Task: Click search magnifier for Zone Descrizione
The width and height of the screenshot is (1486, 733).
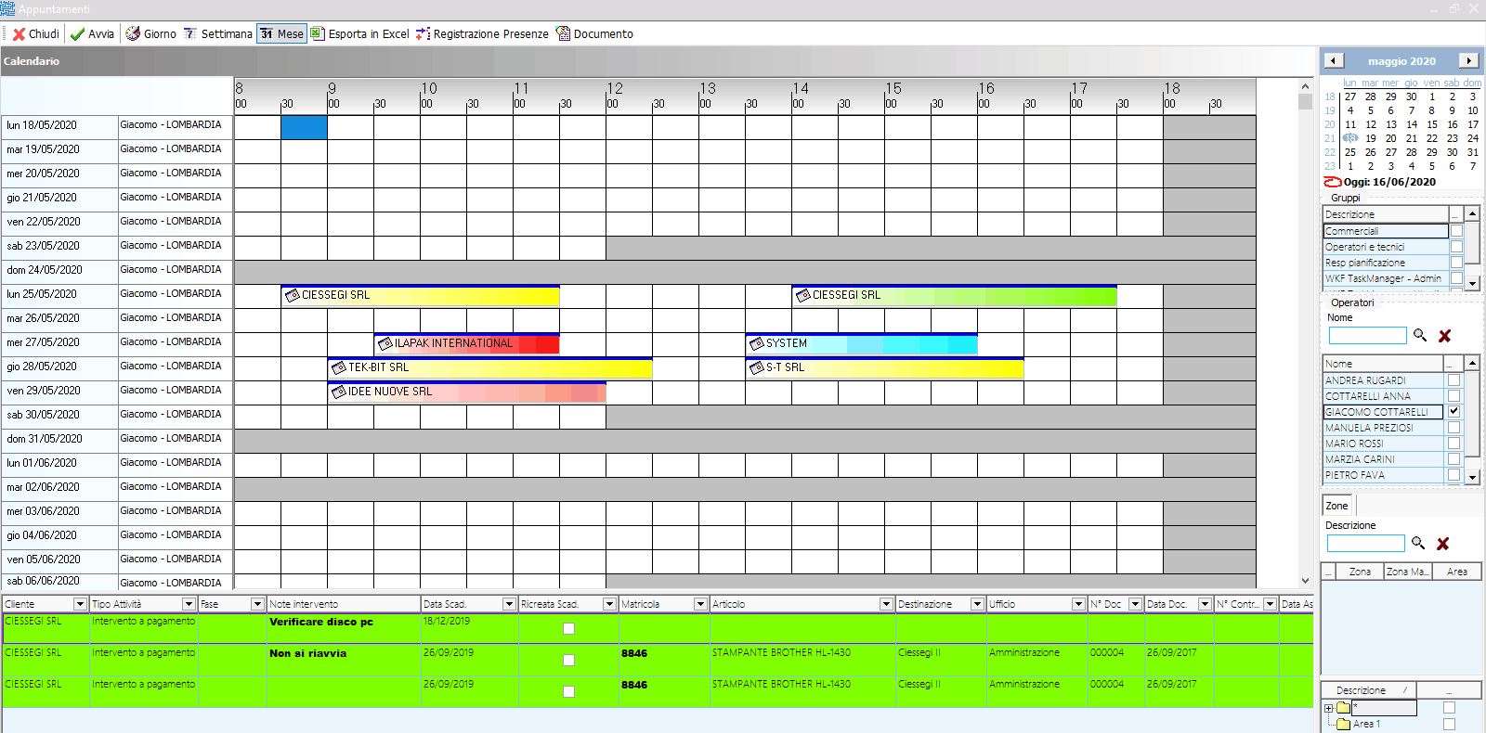Action: [x=1418, y=543]
